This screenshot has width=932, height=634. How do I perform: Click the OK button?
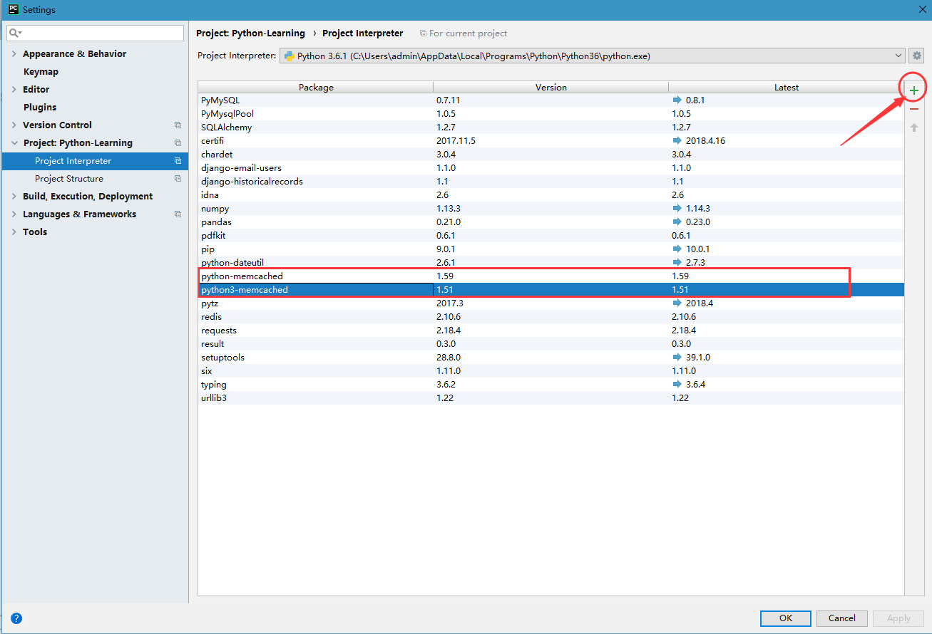(x=785, y=618)
